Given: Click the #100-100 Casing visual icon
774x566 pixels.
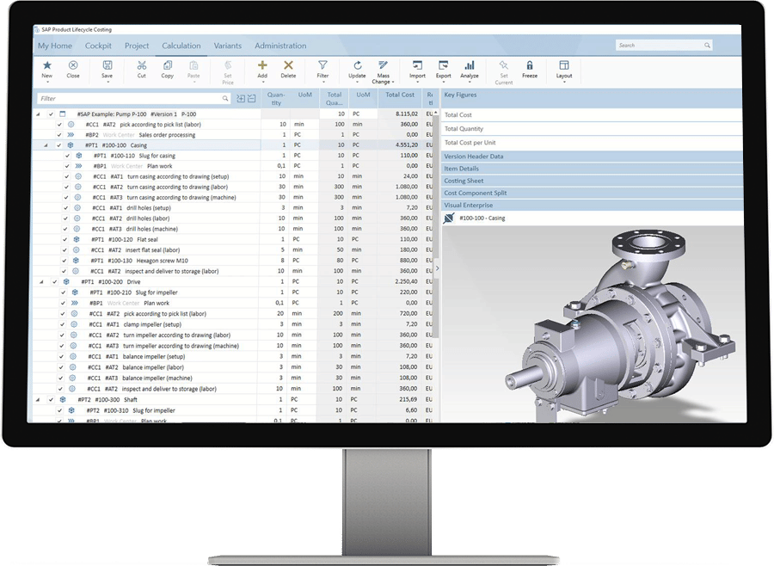Looking at the screenshot, I should (449, 218).
